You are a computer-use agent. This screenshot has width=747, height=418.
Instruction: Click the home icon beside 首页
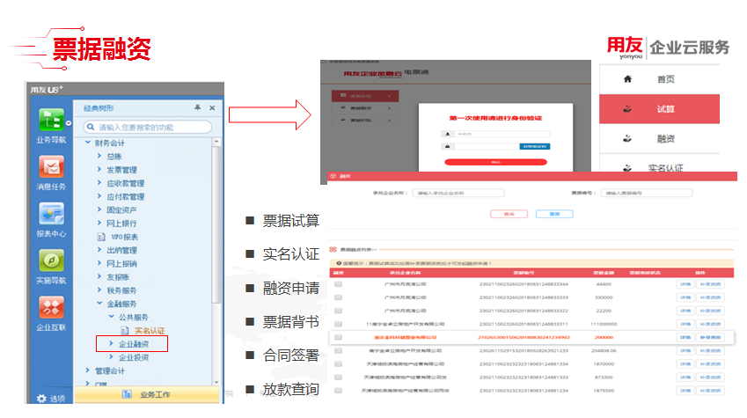tap(627, 79)
